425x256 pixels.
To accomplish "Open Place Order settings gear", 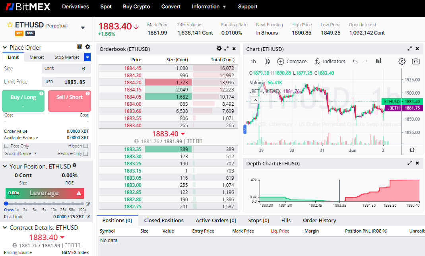I will (x=87, y=47).
